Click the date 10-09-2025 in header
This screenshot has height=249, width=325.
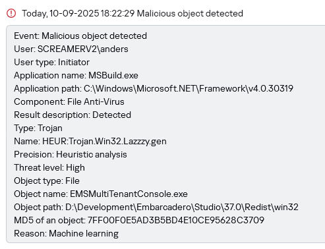74,13
